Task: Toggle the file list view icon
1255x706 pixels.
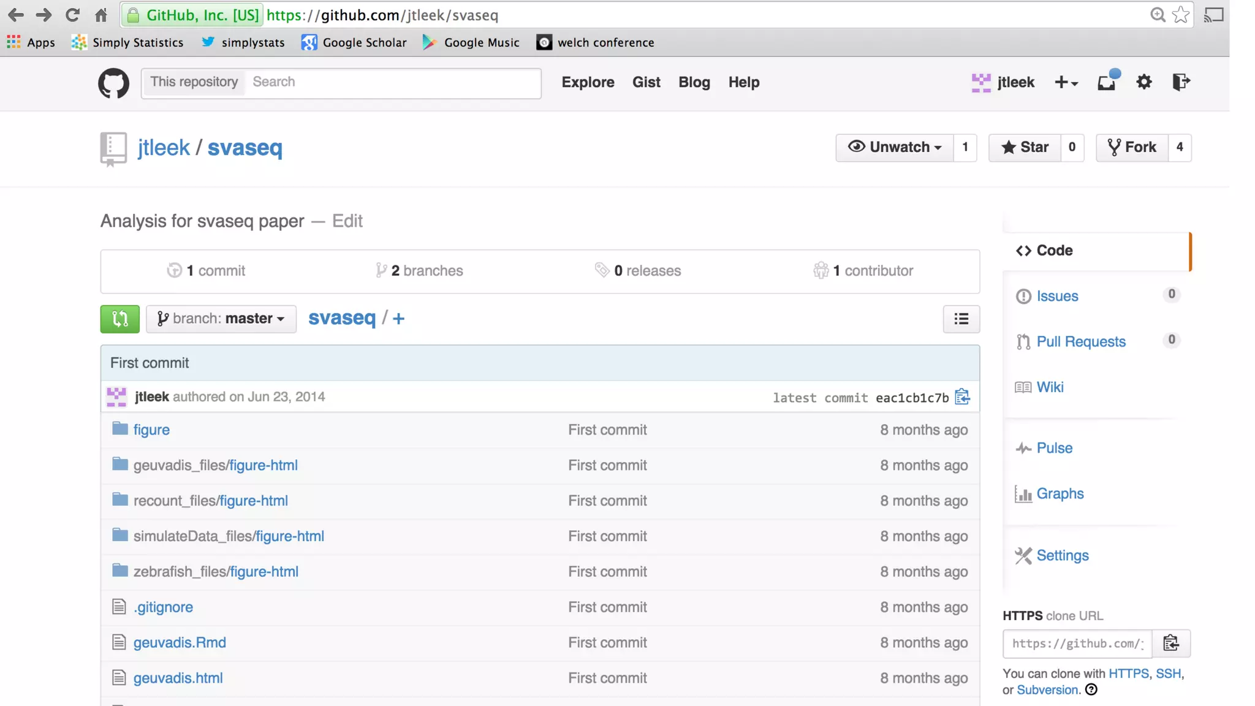Action: point(961,319)
